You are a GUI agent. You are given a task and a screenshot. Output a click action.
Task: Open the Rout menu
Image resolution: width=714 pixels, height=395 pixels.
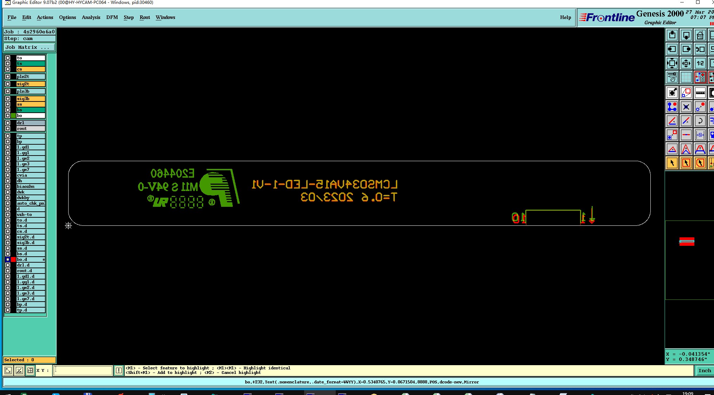click(x=144, y=17)
